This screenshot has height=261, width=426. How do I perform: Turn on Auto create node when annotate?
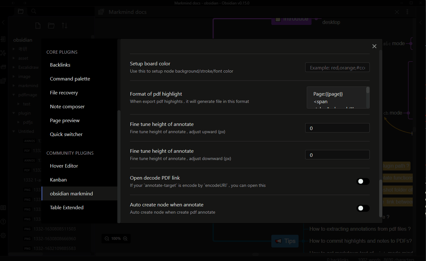363,208
